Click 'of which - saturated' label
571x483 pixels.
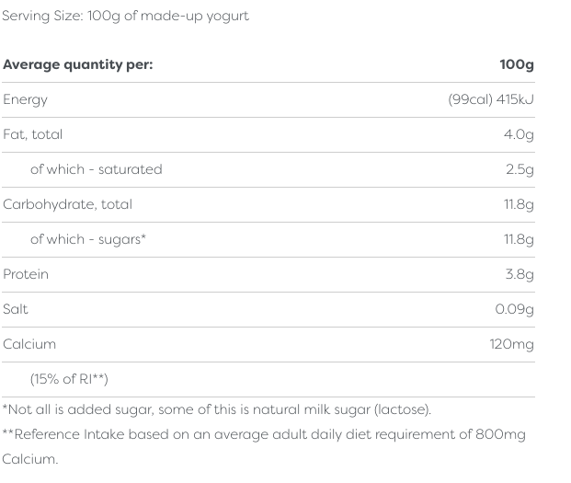96,169
